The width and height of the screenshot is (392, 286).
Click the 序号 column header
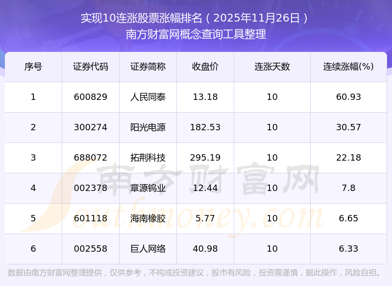tap(33, 67)
